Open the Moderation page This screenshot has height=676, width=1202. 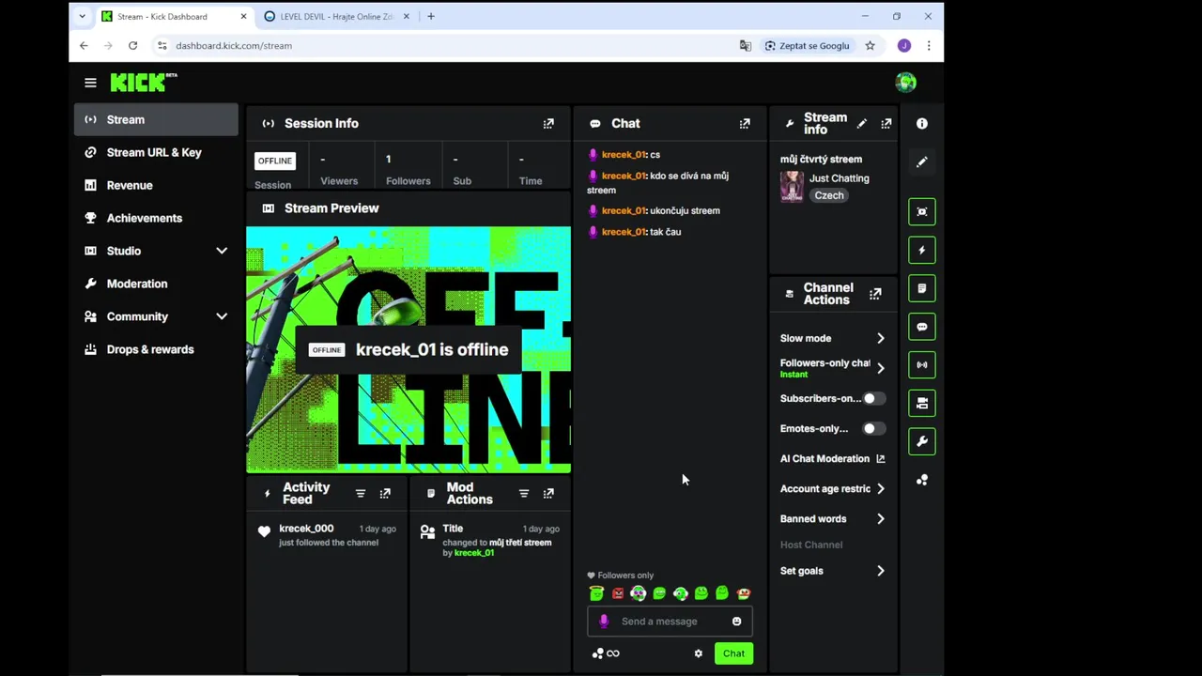[x=156, y=284]
